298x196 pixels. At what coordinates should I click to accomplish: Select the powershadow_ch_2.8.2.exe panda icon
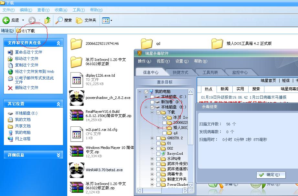coord(77,98)
